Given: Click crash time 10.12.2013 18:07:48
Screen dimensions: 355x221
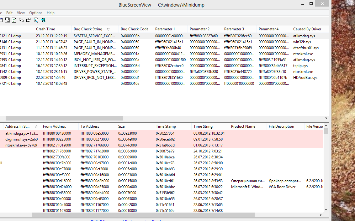Looking at the screenshot, I should 52,83.
